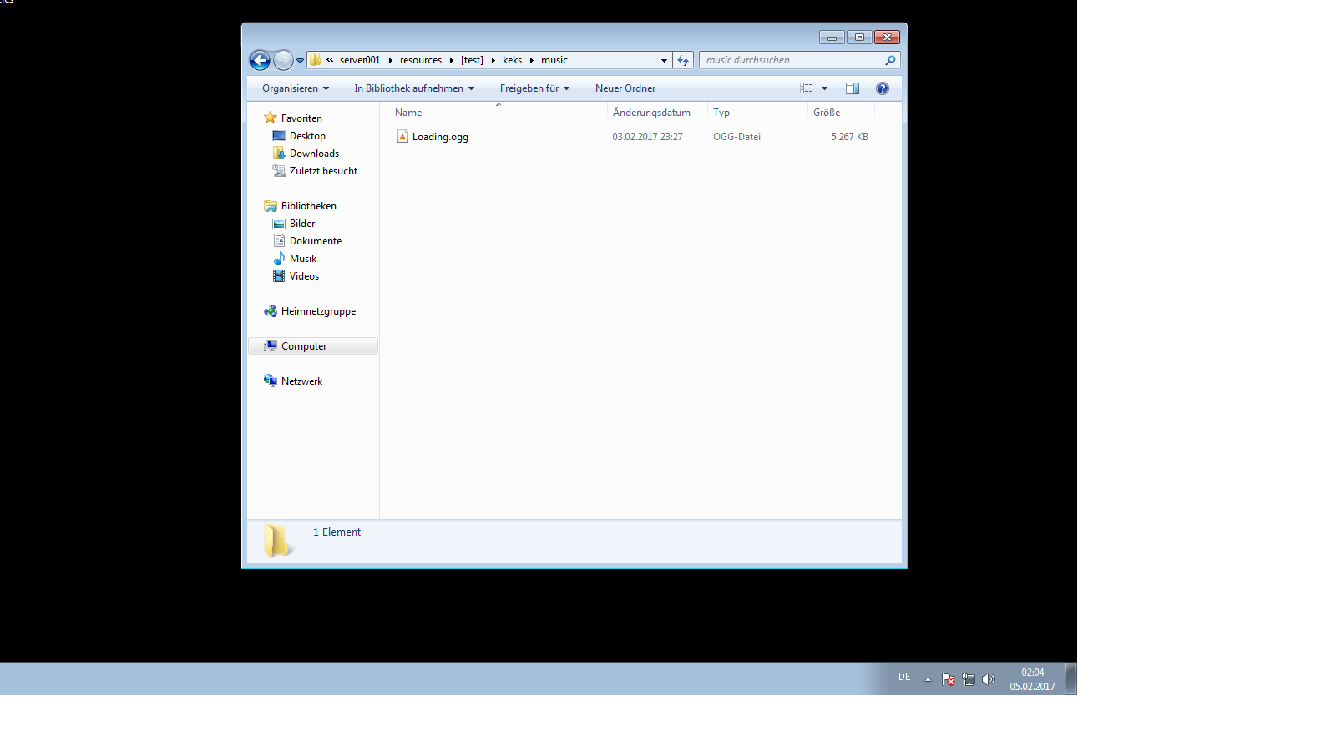This screenshot has height=751, width=1336.
Task: Open the volume speaker tray icon
Action: point(989,678)
